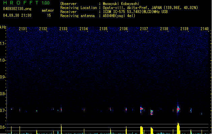Click the 2133 time axis label
The width and height of the screenshot is (212, 134).
[63, 29]
